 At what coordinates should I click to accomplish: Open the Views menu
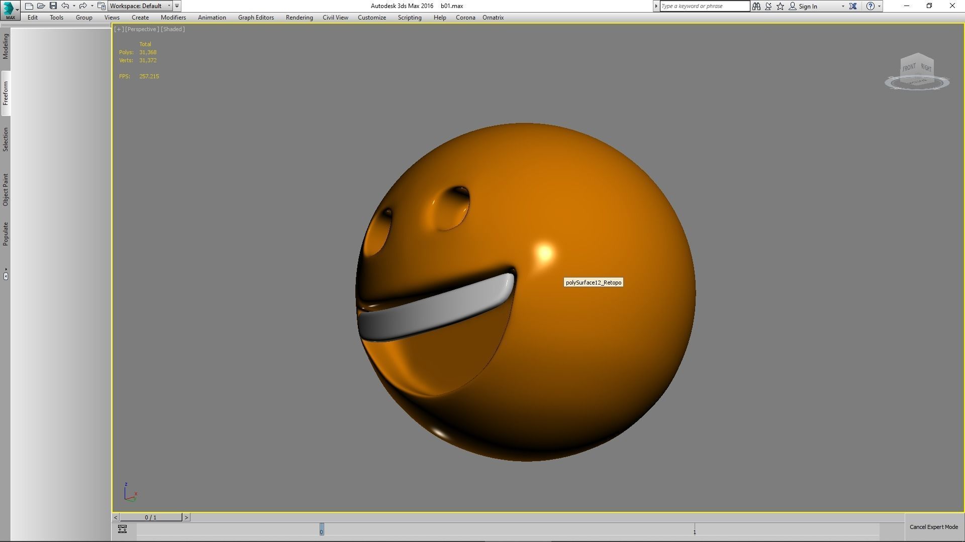112,18
